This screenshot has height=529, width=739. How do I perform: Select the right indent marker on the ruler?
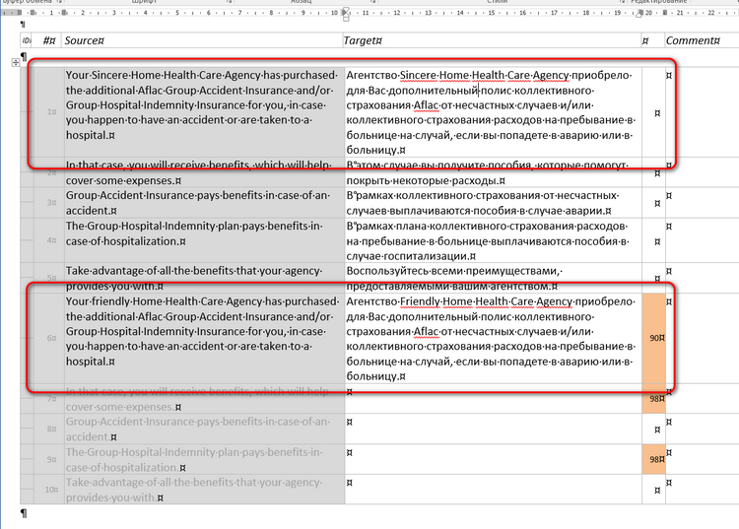coord(639,14)
